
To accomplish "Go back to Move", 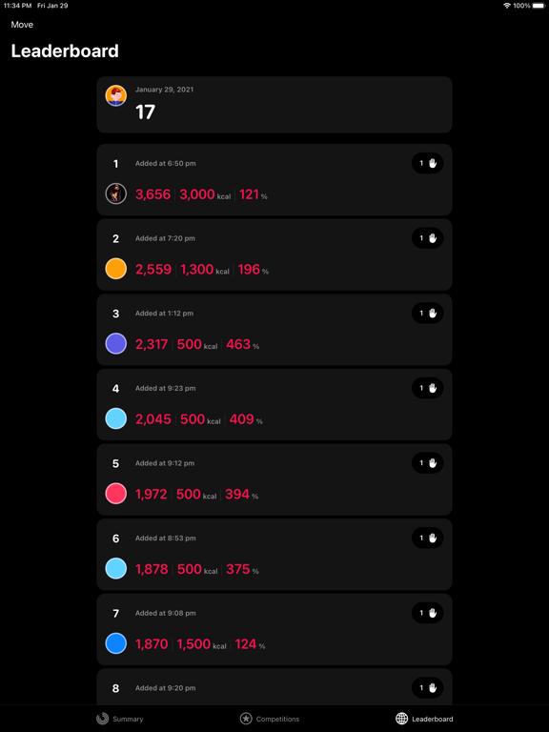I will pos(22,25).
